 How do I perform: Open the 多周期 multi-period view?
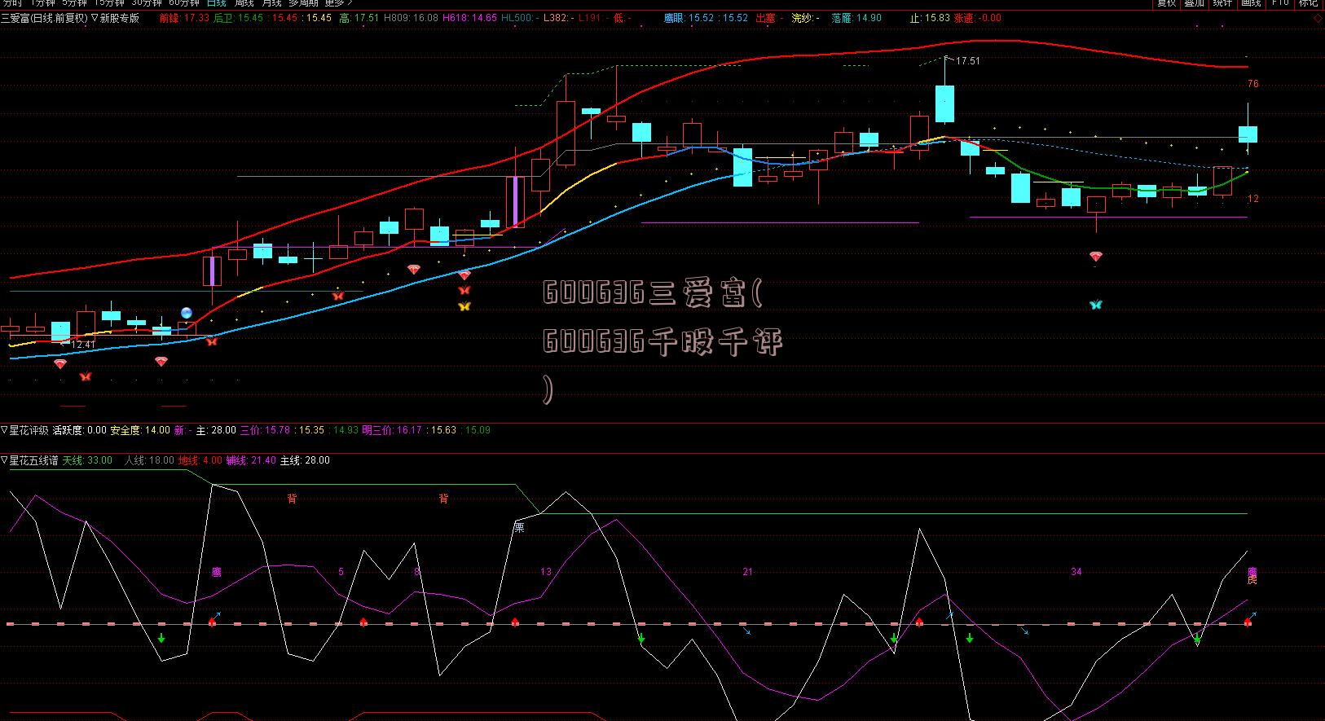point(303,3)
